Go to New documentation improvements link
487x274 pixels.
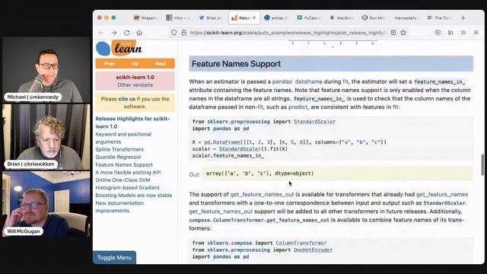tap(119, 206)
